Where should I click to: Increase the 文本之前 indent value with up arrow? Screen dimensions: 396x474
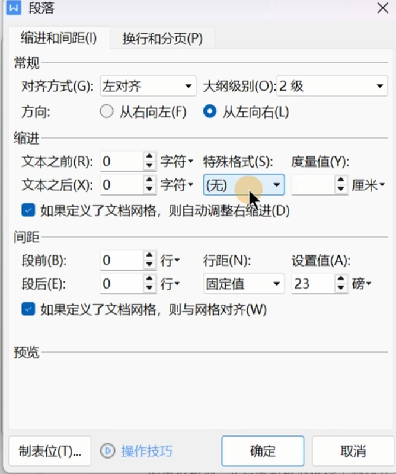point(149,156)
